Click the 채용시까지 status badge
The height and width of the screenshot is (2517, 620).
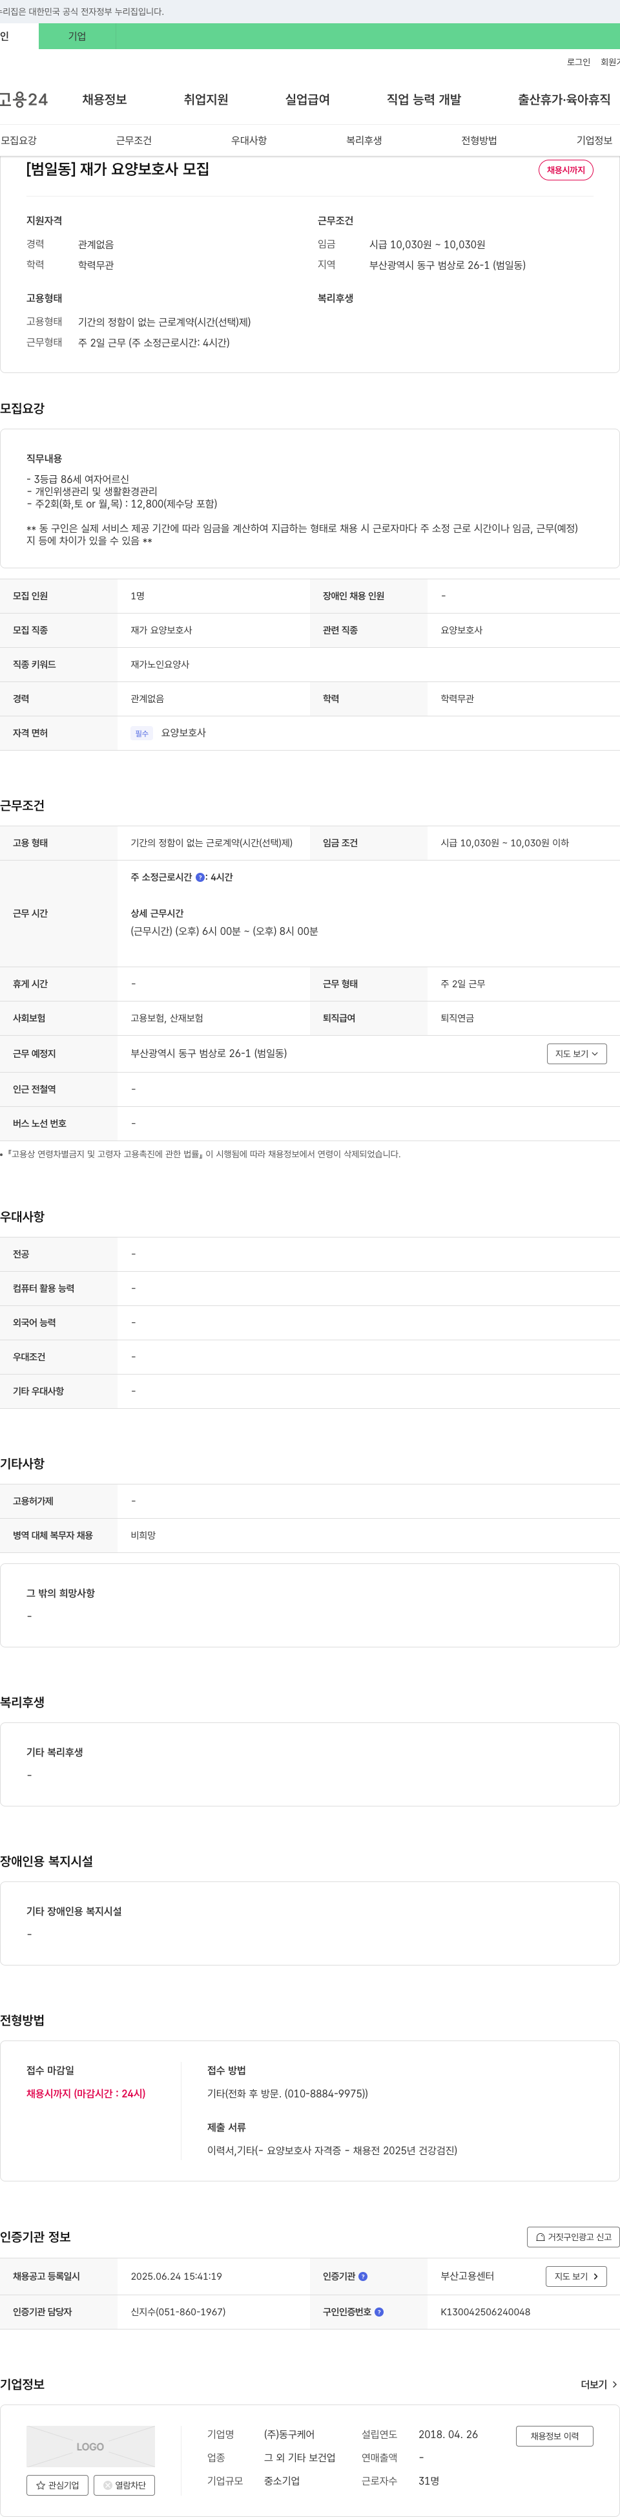pos(565,170)
